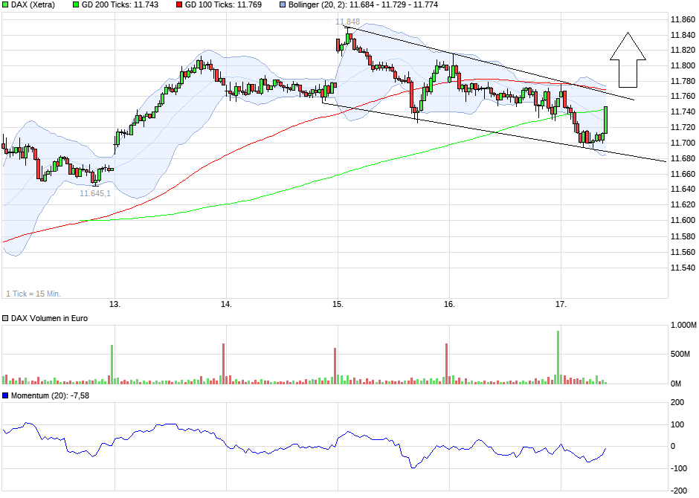This screenshot has height=498, width=699.
Task: Click the price axis value 11.840
Action: [x=683, y=35]
